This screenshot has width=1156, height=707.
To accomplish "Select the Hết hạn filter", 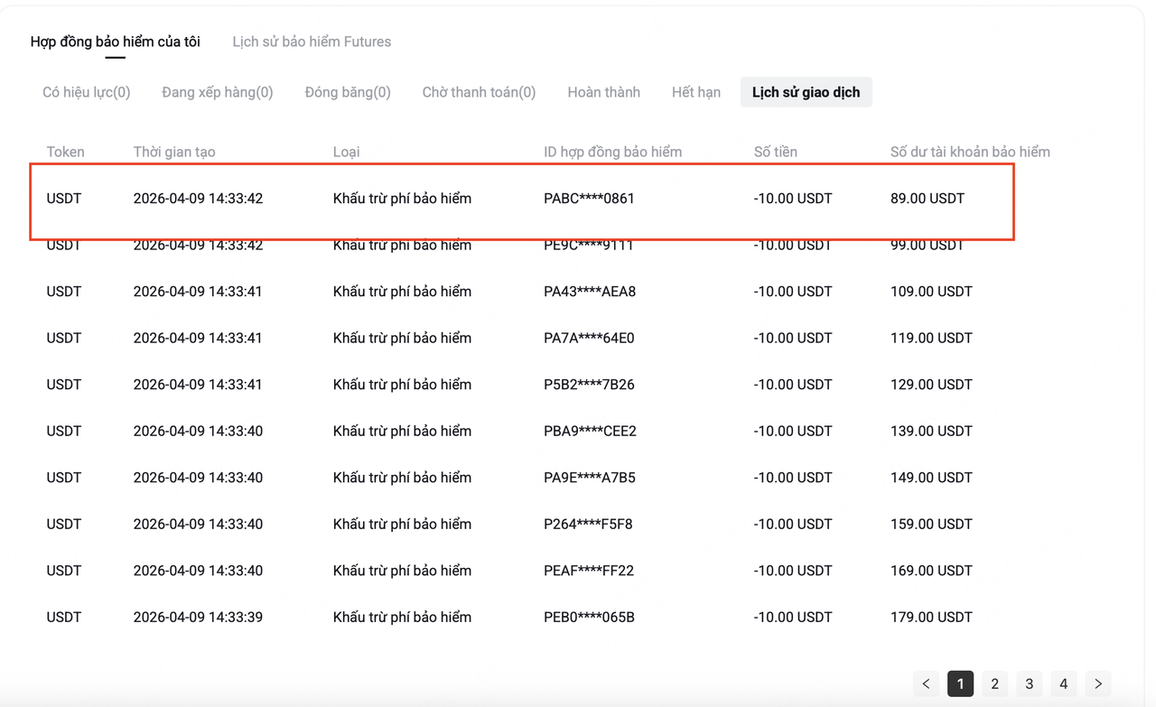I will [x=696, y=92].
